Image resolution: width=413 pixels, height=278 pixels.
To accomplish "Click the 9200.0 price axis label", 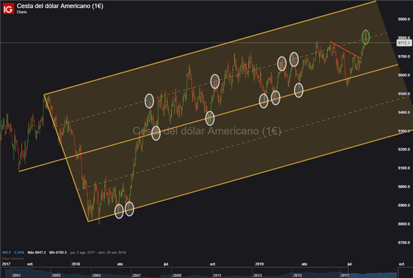I will tap(404, 149).
